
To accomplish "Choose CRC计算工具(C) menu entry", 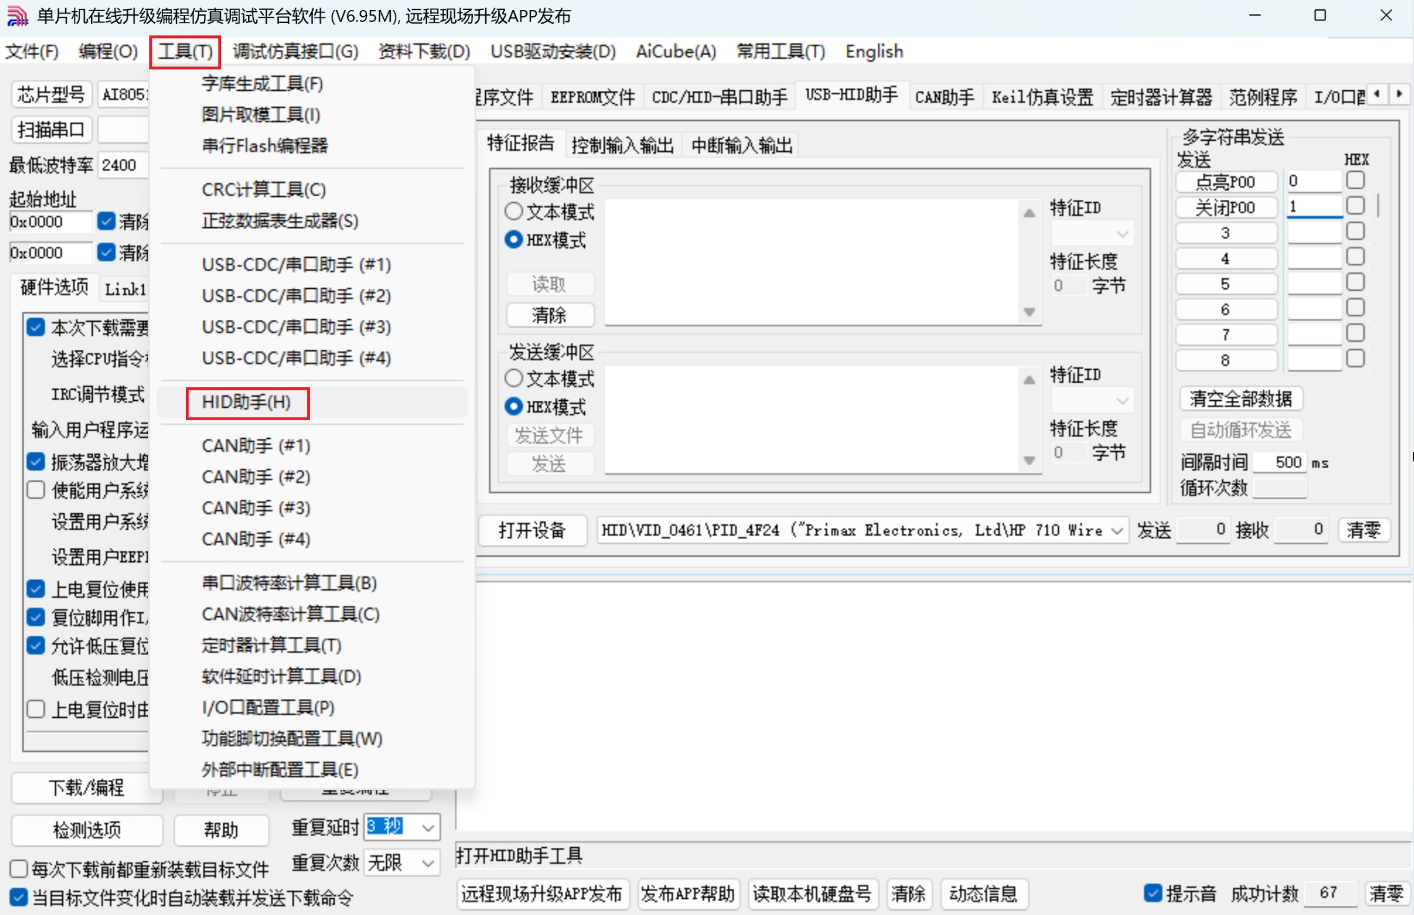I will 264,190.
